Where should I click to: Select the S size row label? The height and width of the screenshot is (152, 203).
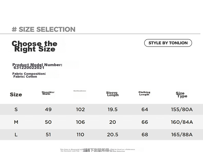[16, 109]
